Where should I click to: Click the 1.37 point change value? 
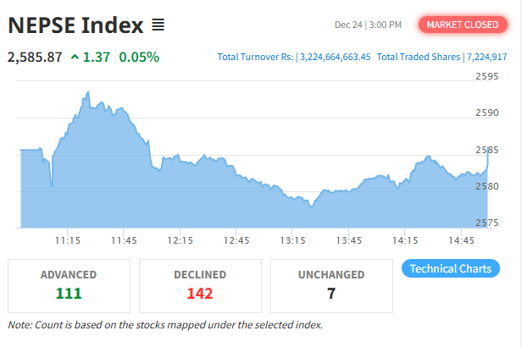pos(96,58)
